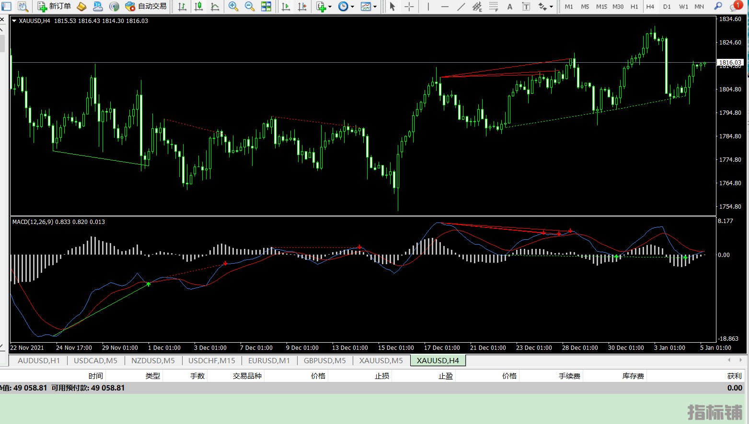Sort trades by 时间 column header
The height and width of the screenshot is (424, 749).
95,376
